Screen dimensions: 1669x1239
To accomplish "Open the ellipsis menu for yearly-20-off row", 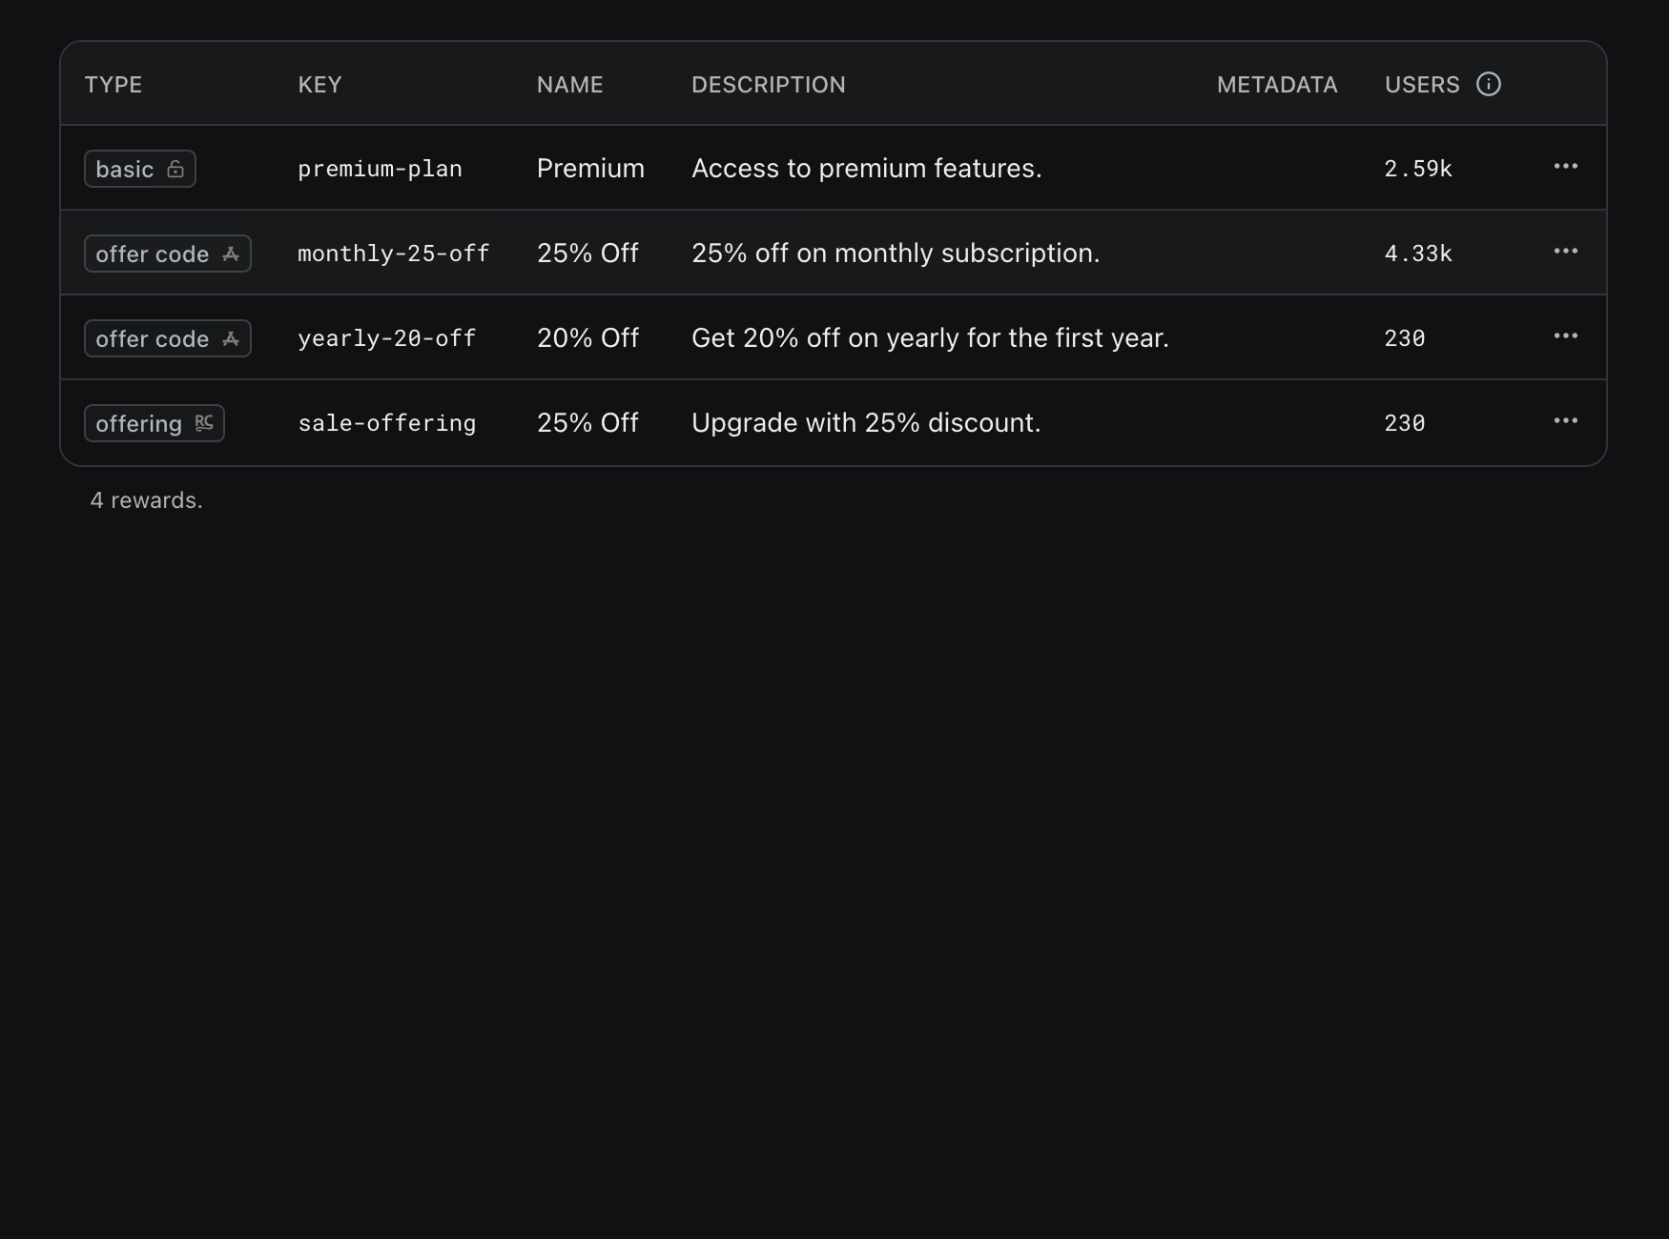I will coord(1565,336).
